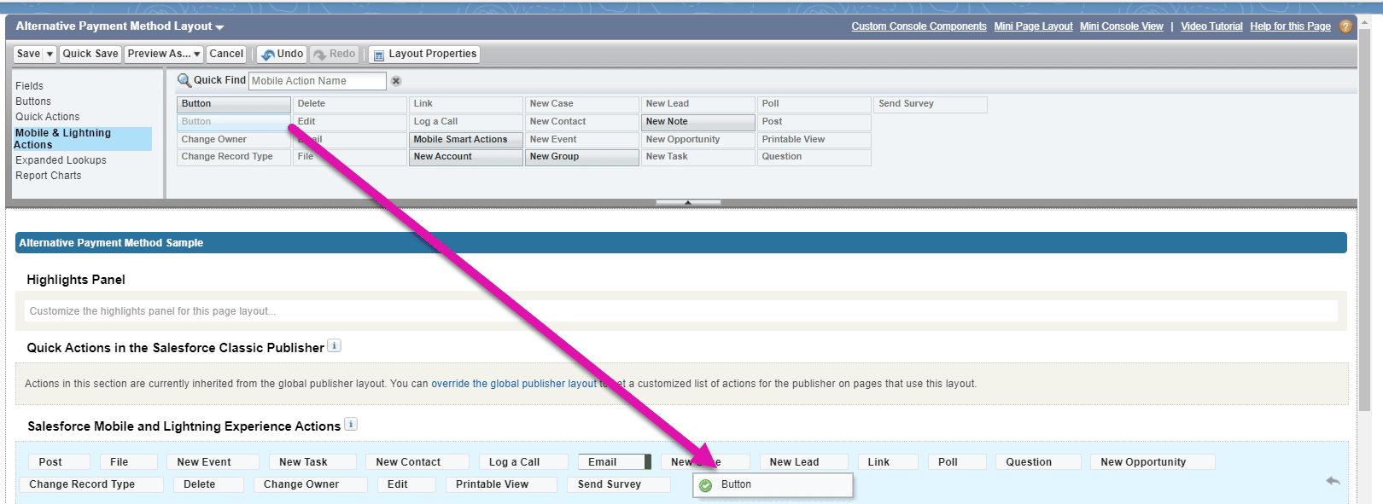Select the Mobile Smart Actions palette item
The image size is (1383, 504).
click(465, 139)
